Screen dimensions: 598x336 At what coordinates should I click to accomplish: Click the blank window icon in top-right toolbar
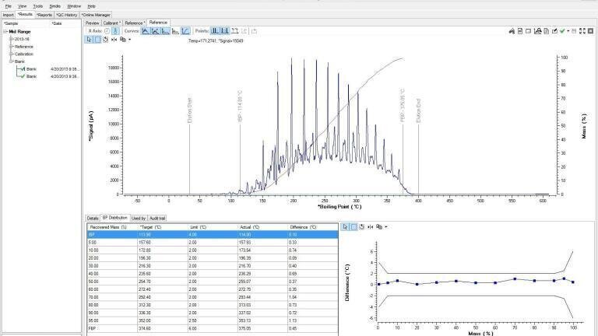pyautogui.click(x=528, y=31)
